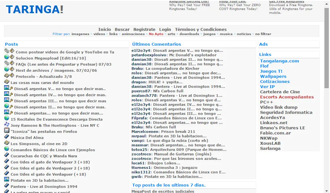Filter posts by imagenes

(80, 34)
